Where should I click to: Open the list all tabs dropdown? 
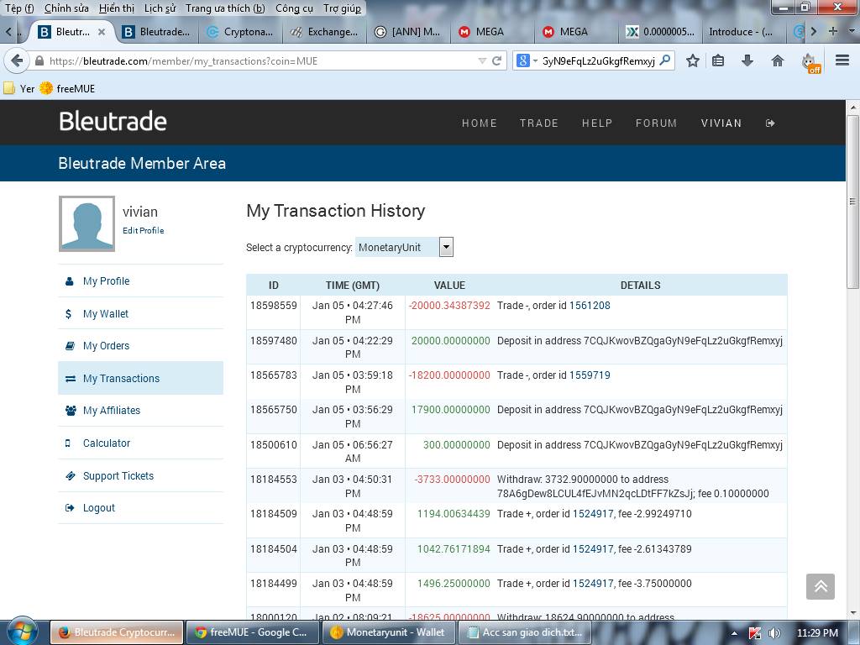point(852,31)
